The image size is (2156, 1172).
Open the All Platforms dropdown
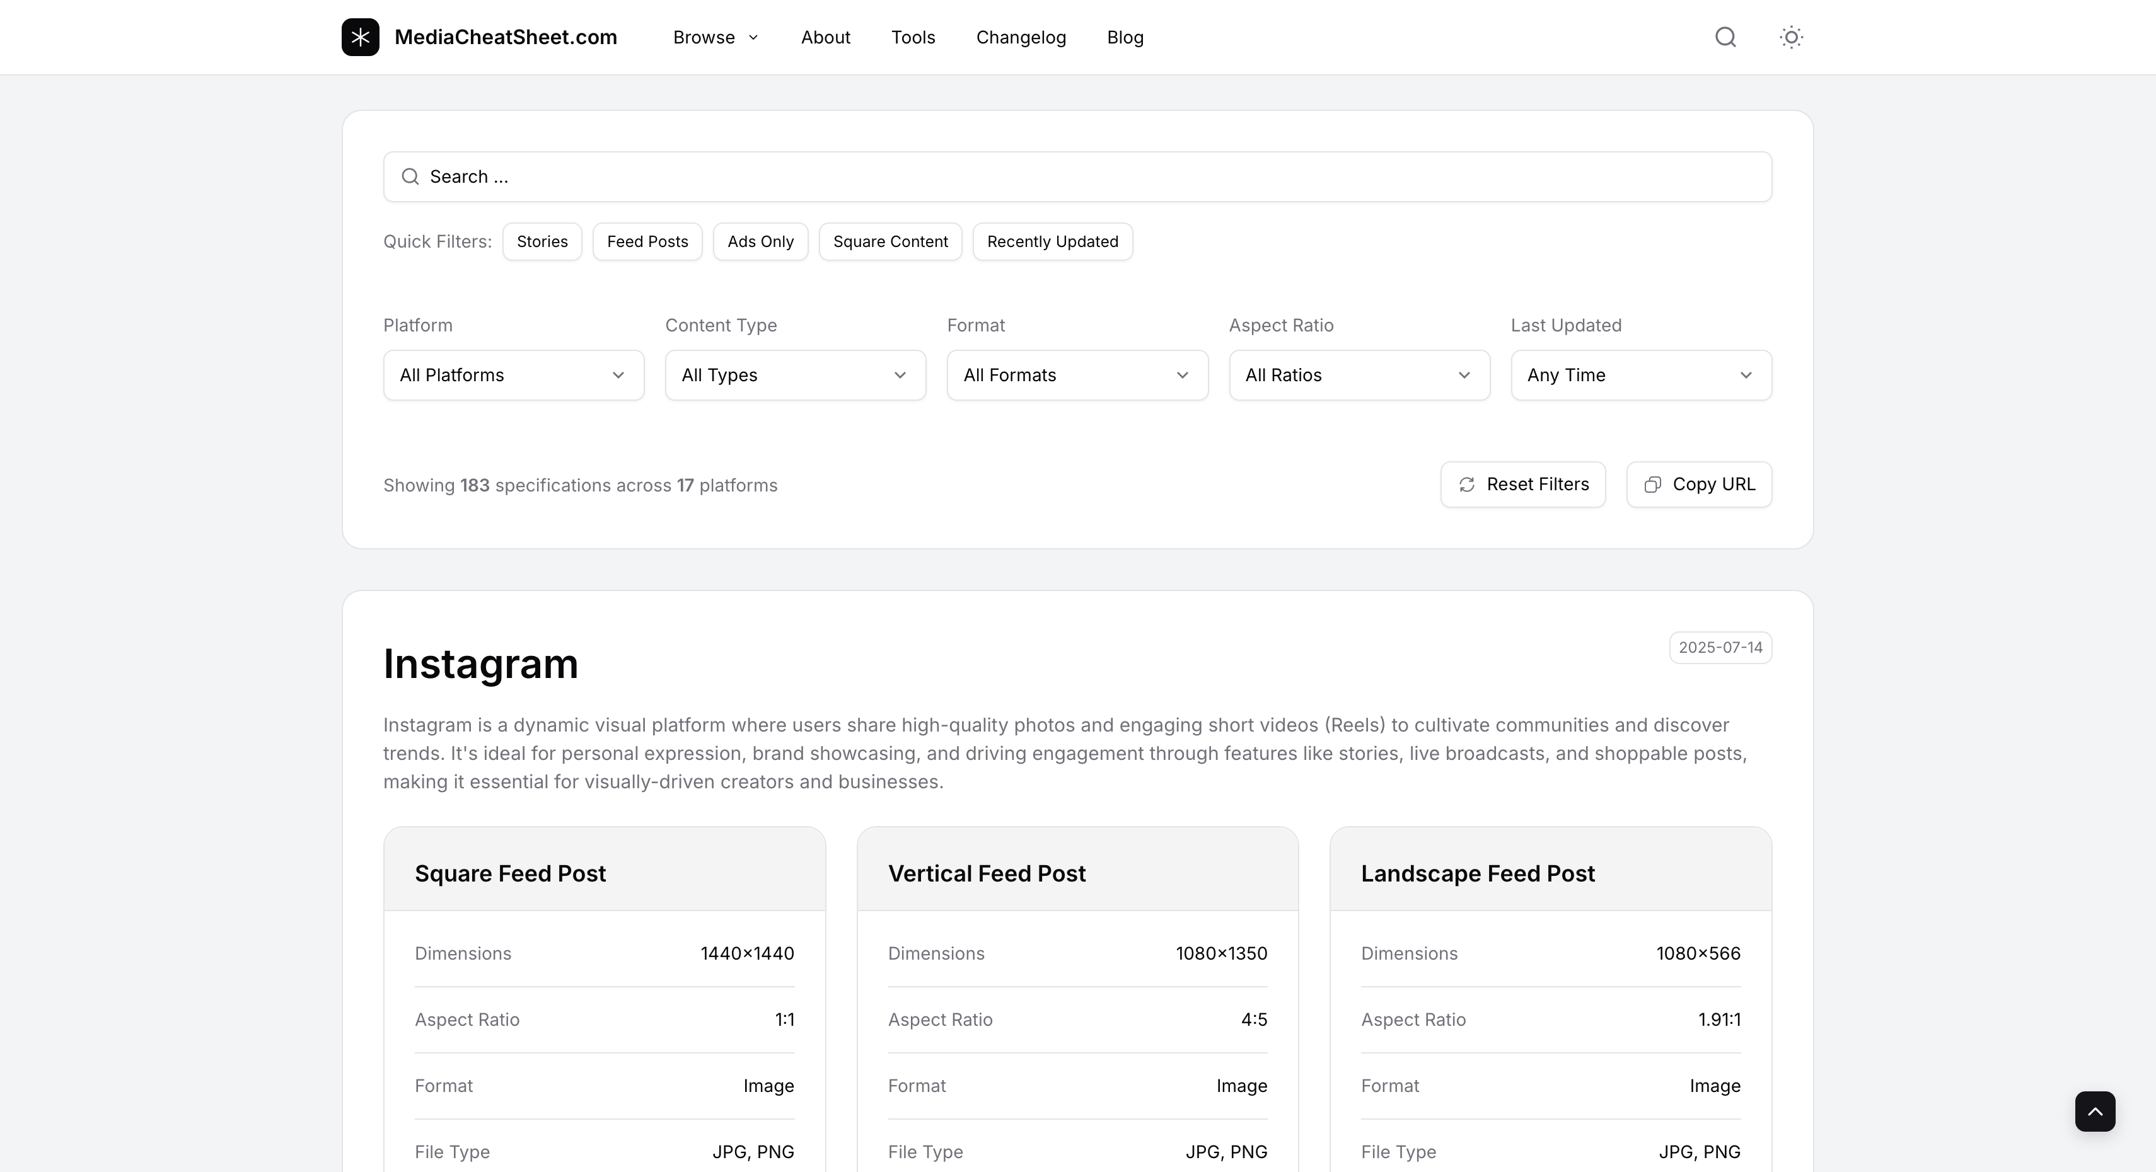pyautogui.click(x=513, y=375)
